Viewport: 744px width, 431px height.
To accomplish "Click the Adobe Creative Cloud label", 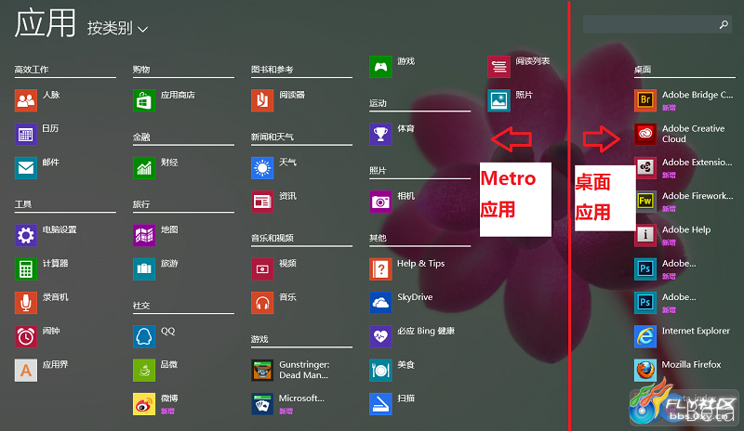I will coord(693,134).
